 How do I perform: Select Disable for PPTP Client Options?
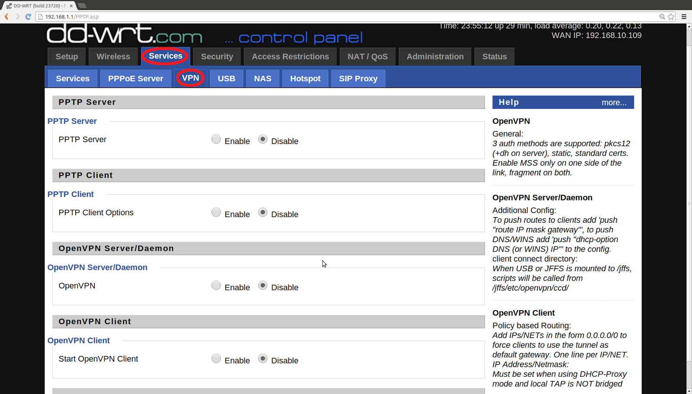(263, 212)
